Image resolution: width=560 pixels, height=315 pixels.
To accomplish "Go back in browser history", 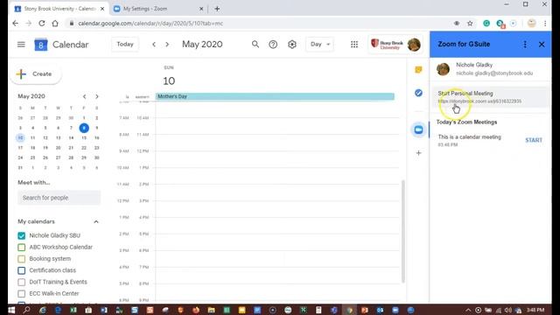I will click(15, 24).
